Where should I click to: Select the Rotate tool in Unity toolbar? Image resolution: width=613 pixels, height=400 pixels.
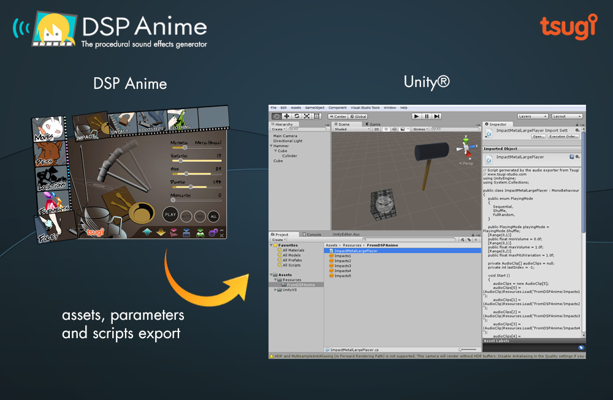pyautogui.click(x=297, y=116)
